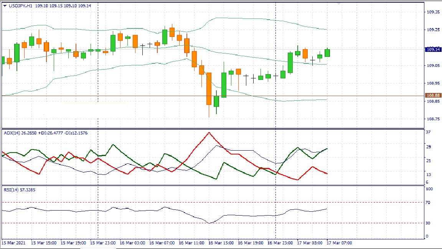Click the chart dropdown triangle beside USDJPY,H1
The height and width of the screenshot is (249, 442).
coord(5,6)
